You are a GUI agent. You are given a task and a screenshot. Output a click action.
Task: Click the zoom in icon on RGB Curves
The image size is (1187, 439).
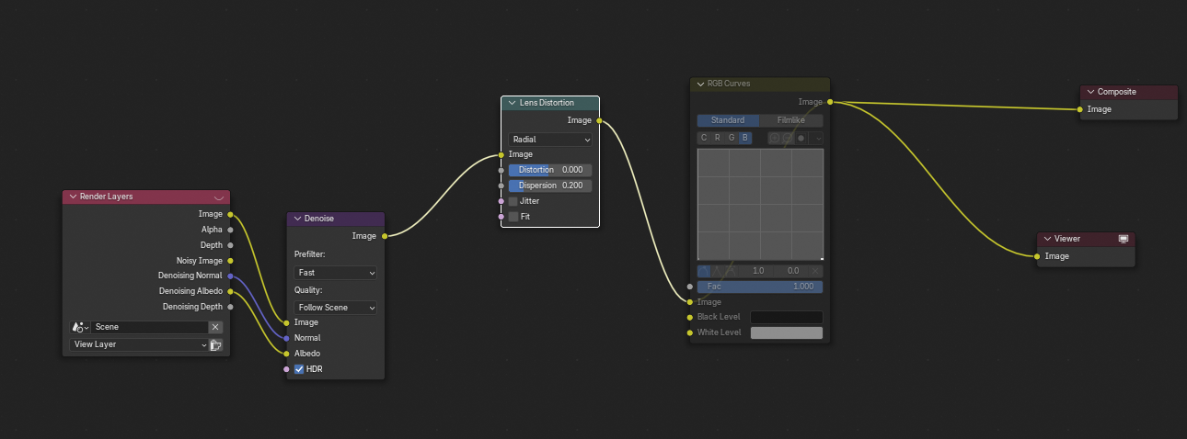coord(775,138)
